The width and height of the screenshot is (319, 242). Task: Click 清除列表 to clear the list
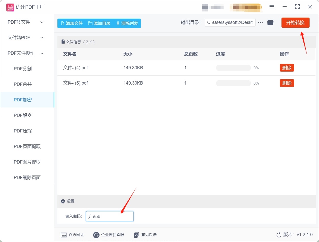tap(127, 23)
